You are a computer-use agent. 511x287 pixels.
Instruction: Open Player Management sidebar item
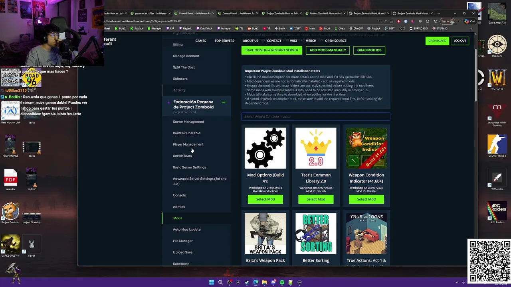tap(188, 144)
